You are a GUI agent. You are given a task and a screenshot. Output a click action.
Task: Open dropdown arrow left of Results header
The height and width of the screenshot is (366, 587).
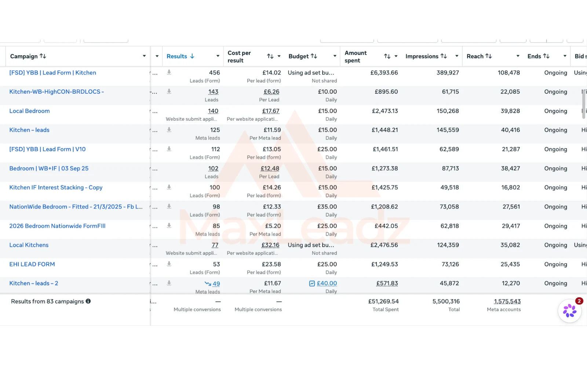(157, 56)
